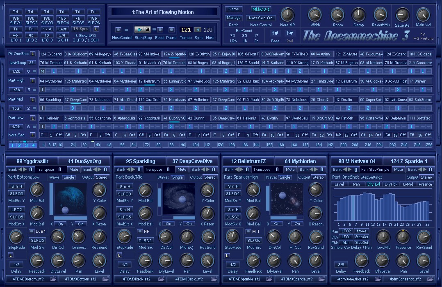Click Bank left arrow under 99 Yggdrasilir

21,169
